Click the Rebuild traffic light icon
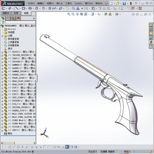The width and height of the screenshot is (154, 154). pos(131,4)
